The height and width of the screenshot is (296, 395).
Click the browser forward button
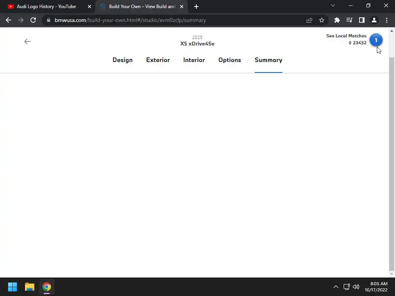[21, 20]
